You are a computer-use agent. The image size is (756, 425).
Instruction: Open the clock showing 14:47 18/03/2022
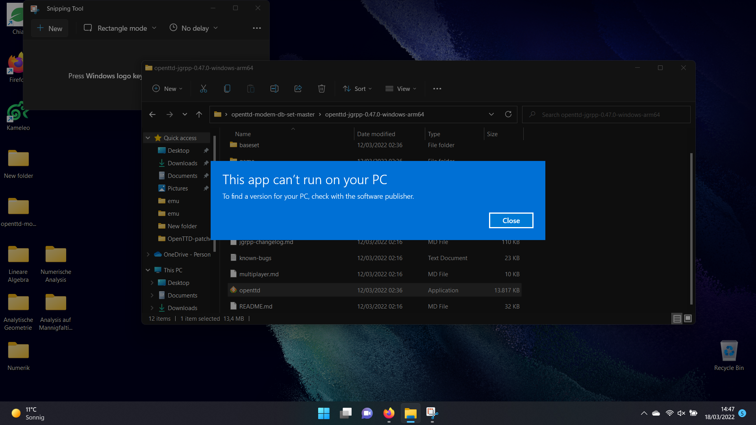tap(720, 413)
